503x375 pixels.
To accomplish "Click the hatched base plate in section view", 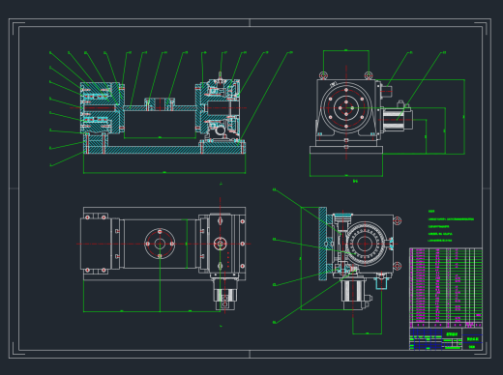I will [164, 150].
